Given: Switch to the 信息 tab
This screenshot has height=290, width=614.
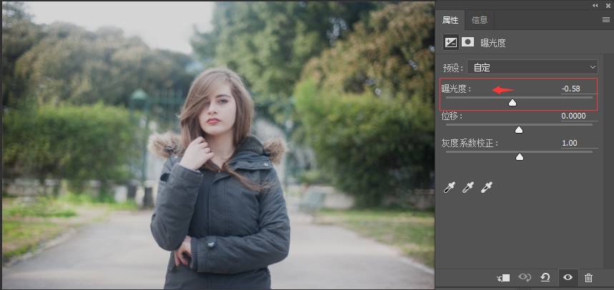Looking at the screenshot, I should [480, 20].
